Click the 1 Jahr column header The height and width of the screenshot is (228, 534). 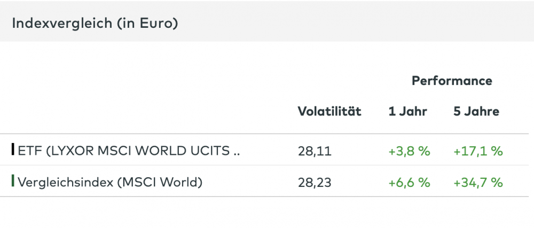(x=408, y=112)
